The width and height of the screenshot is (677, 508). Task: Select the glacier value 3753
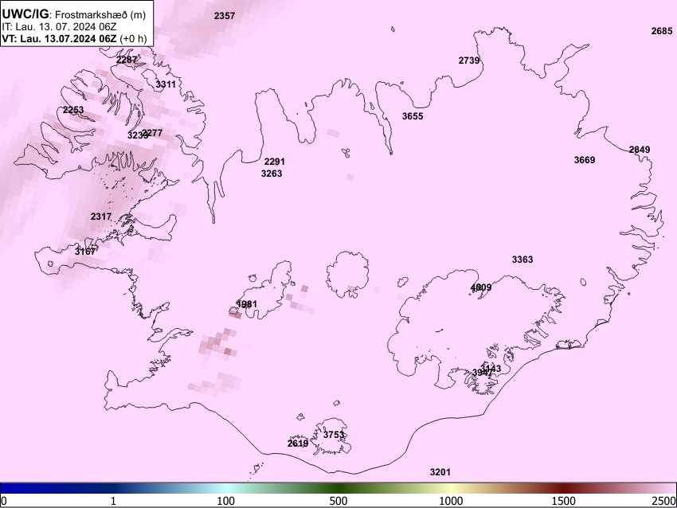coord(334,435)
